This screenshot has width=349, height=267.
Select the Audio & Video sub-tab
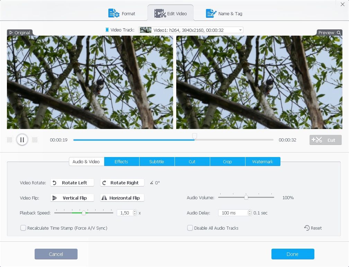87,162
